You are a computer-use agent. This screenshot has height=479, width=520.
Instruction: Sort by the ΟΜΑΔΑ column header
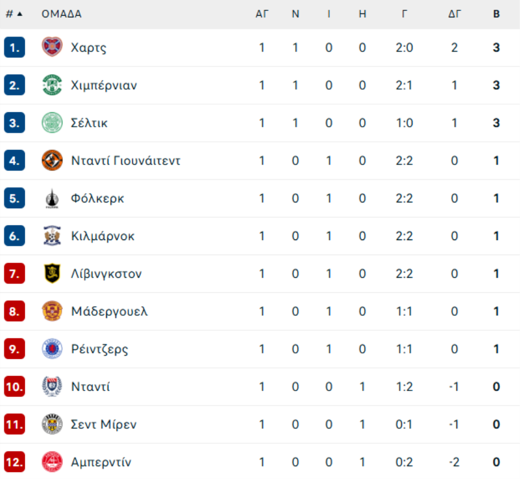[61, 14]
